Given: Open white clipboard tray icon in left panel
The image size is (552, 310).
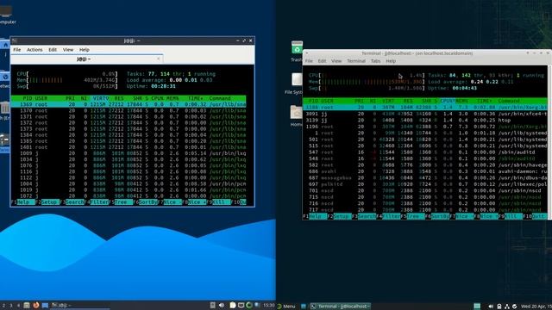Looking at the screenshot, I should tap(233, 305).
